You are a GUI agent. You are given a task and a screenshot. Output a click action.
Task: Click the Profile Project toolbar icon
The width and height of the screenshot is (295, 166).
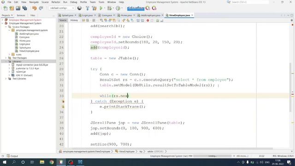(118, 8)
